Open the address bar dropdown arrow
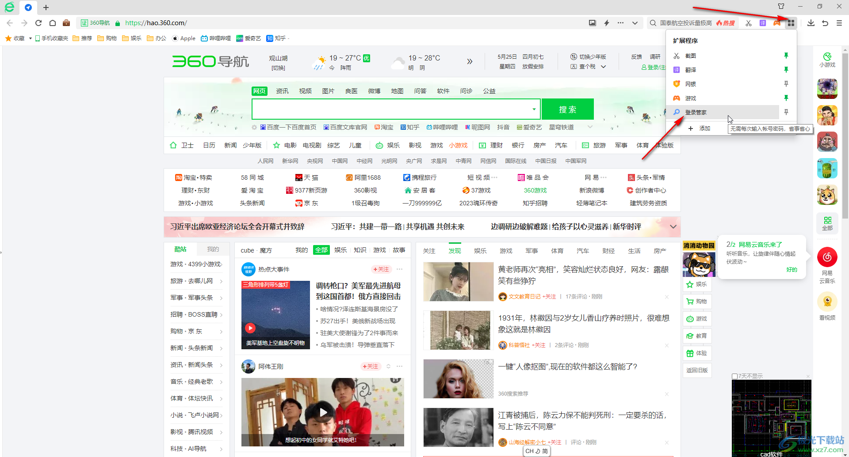Image resolution: width=849 pixels, height=457 pixels. (x=635, y=23)
